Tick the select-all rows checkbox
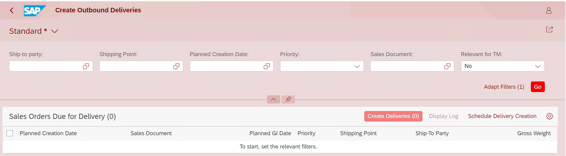Viewport: 566px width, 156px height. click(10, 133)
